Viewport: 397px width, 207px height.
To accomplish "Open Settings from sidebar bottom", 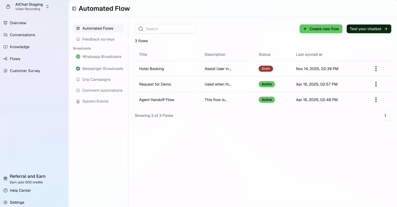I will pyautogui.click(x=17, y=202).
